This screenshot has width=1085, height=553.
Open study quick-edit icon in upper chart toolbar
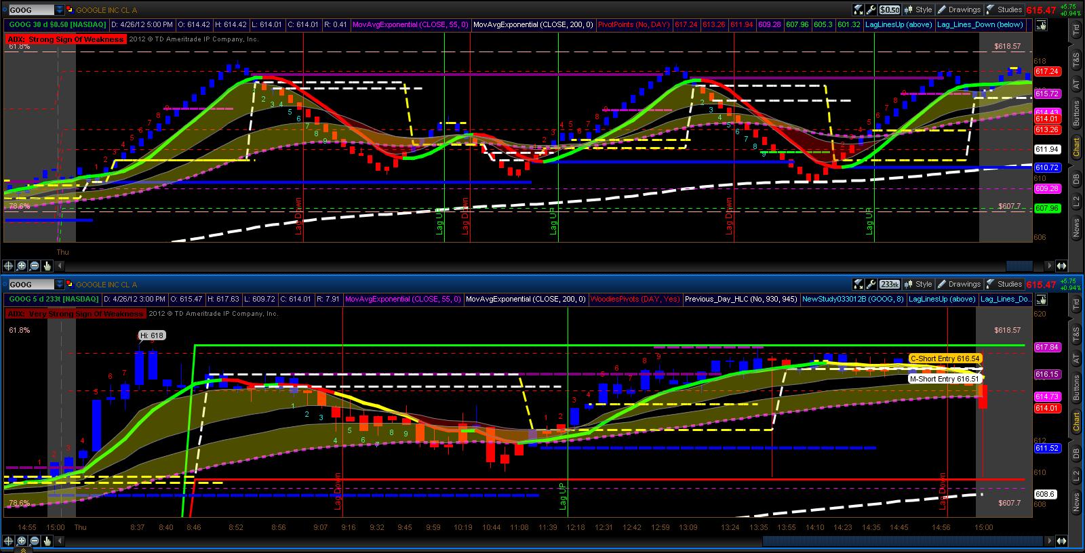(858, 9)
